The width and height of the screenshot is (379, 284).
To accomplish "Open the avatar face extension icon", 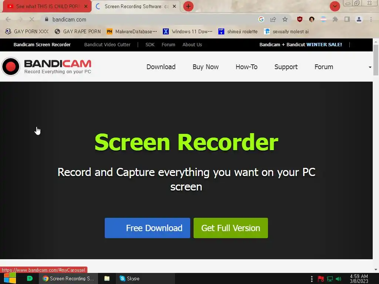I will point(312,19).
